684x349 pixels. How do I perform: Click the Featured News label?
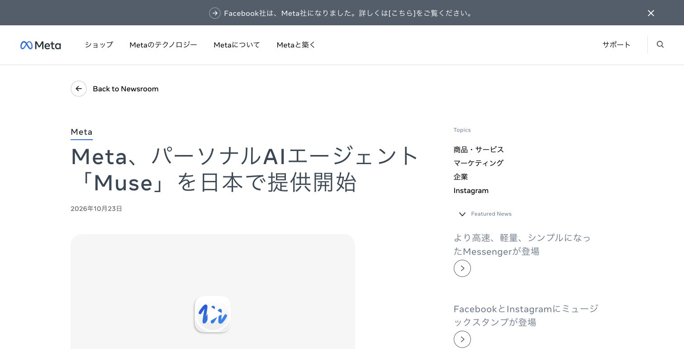coord(491,214)
